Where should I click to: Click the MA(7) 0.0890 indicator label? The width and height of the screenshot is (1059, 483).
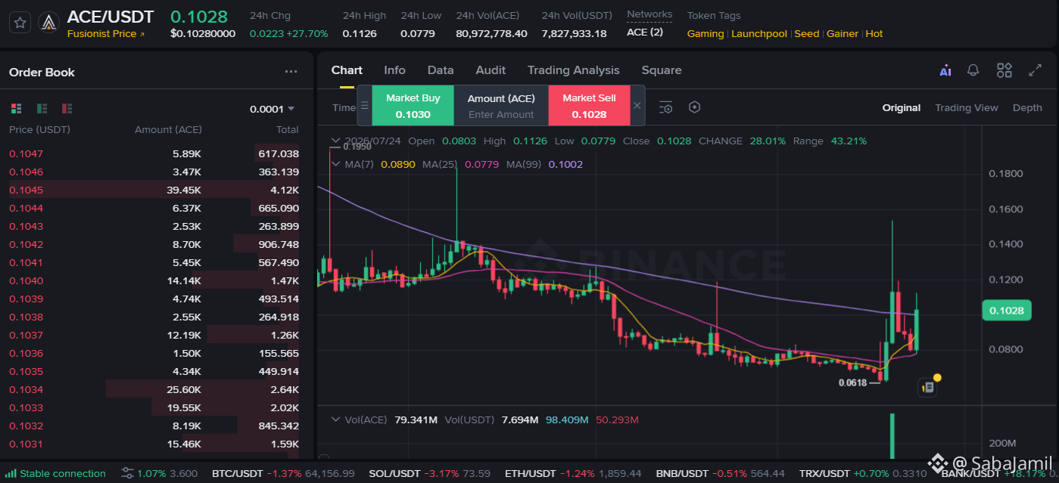pos(379,164)
